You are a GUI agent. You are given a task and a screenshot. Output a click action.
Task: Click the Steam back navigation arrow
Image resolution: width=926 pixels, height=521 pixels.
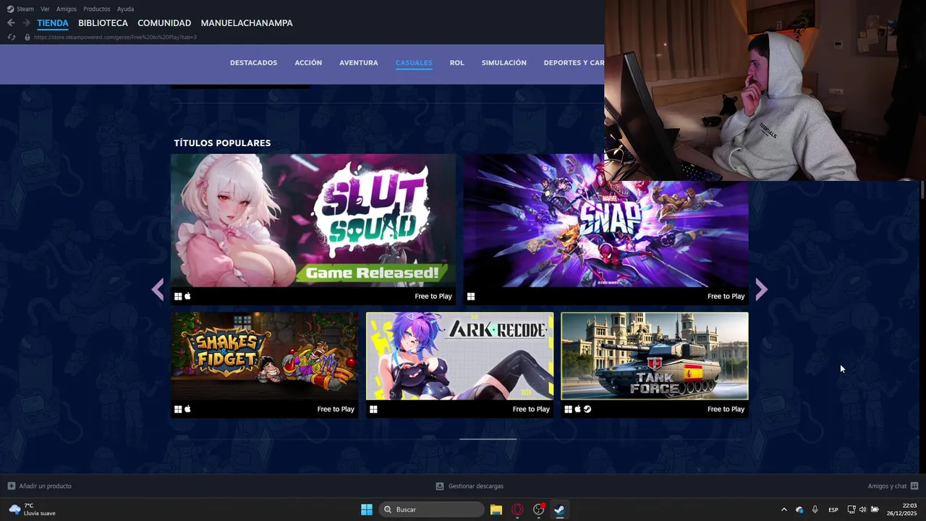11,23
